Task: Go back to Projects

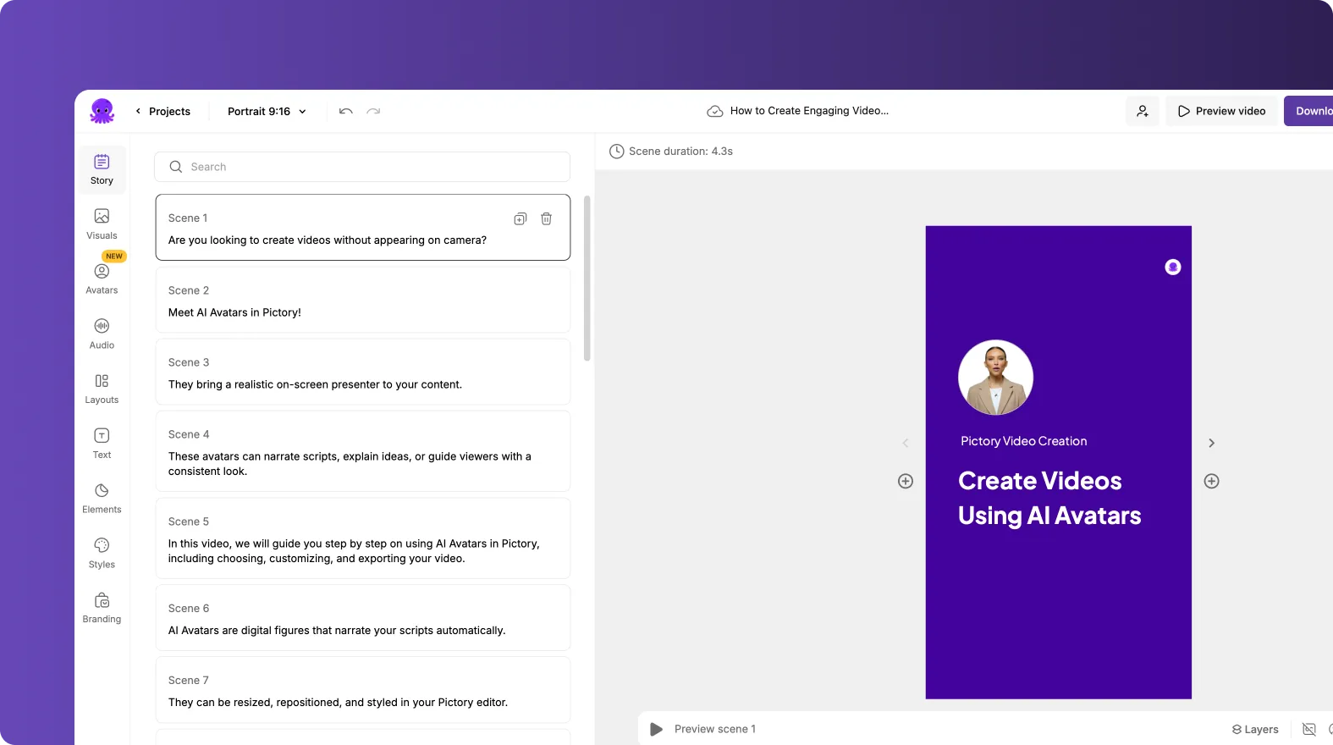Action: tap(162, 111)
